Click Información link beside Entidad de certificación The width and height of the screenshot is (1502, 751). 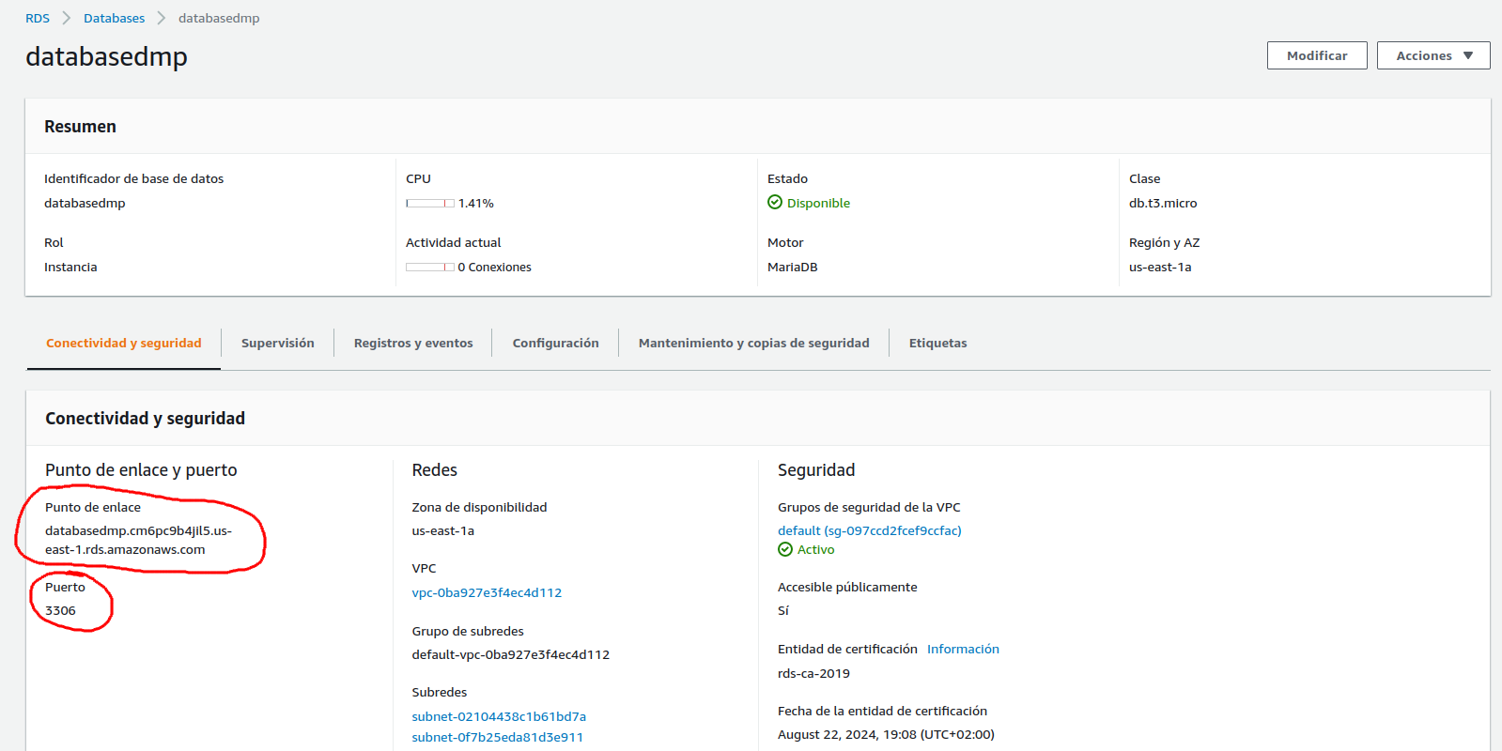(963, 650)
